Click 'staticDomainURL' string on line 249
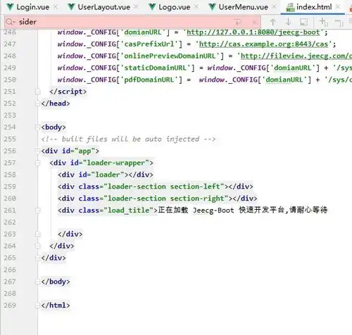Screen dimensions: 352x335 [156, 68]
